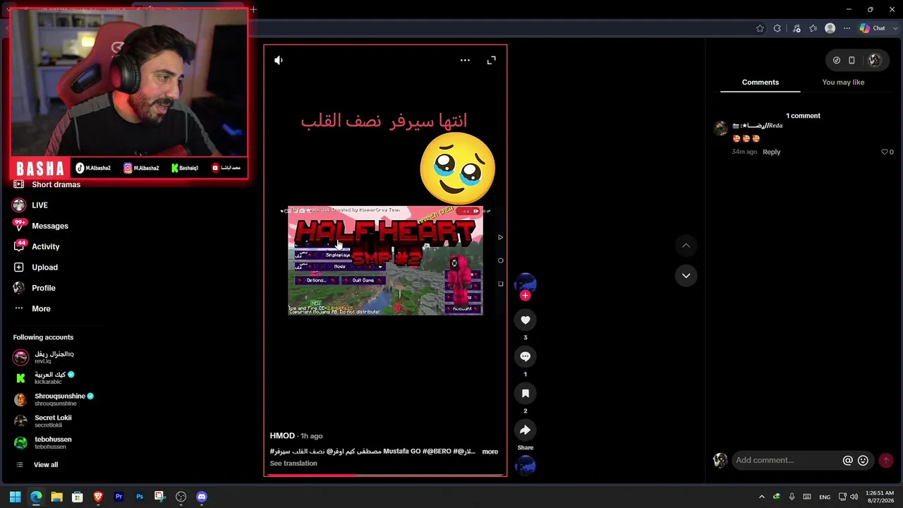Viewport: 903px width, 508px height.
Task: Open File Explorer from the taskbar
Action: pos(56,497)
